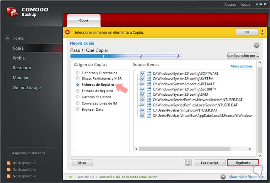Uncheck the config\DEFAULT checkbox
The width and height of the screenshot is (270, 183).
143,84
